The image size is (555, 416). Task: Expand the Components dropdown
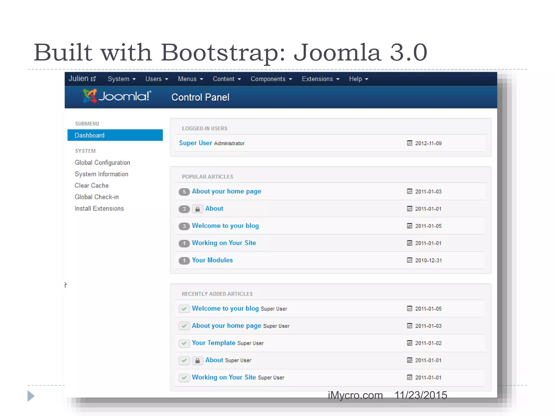point(271,79)
